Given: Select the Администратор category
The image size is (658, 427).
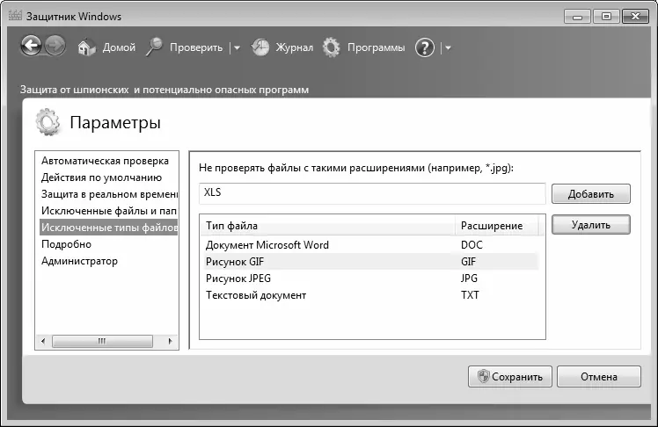Looking at the screenshot, I should coord(109,261).
